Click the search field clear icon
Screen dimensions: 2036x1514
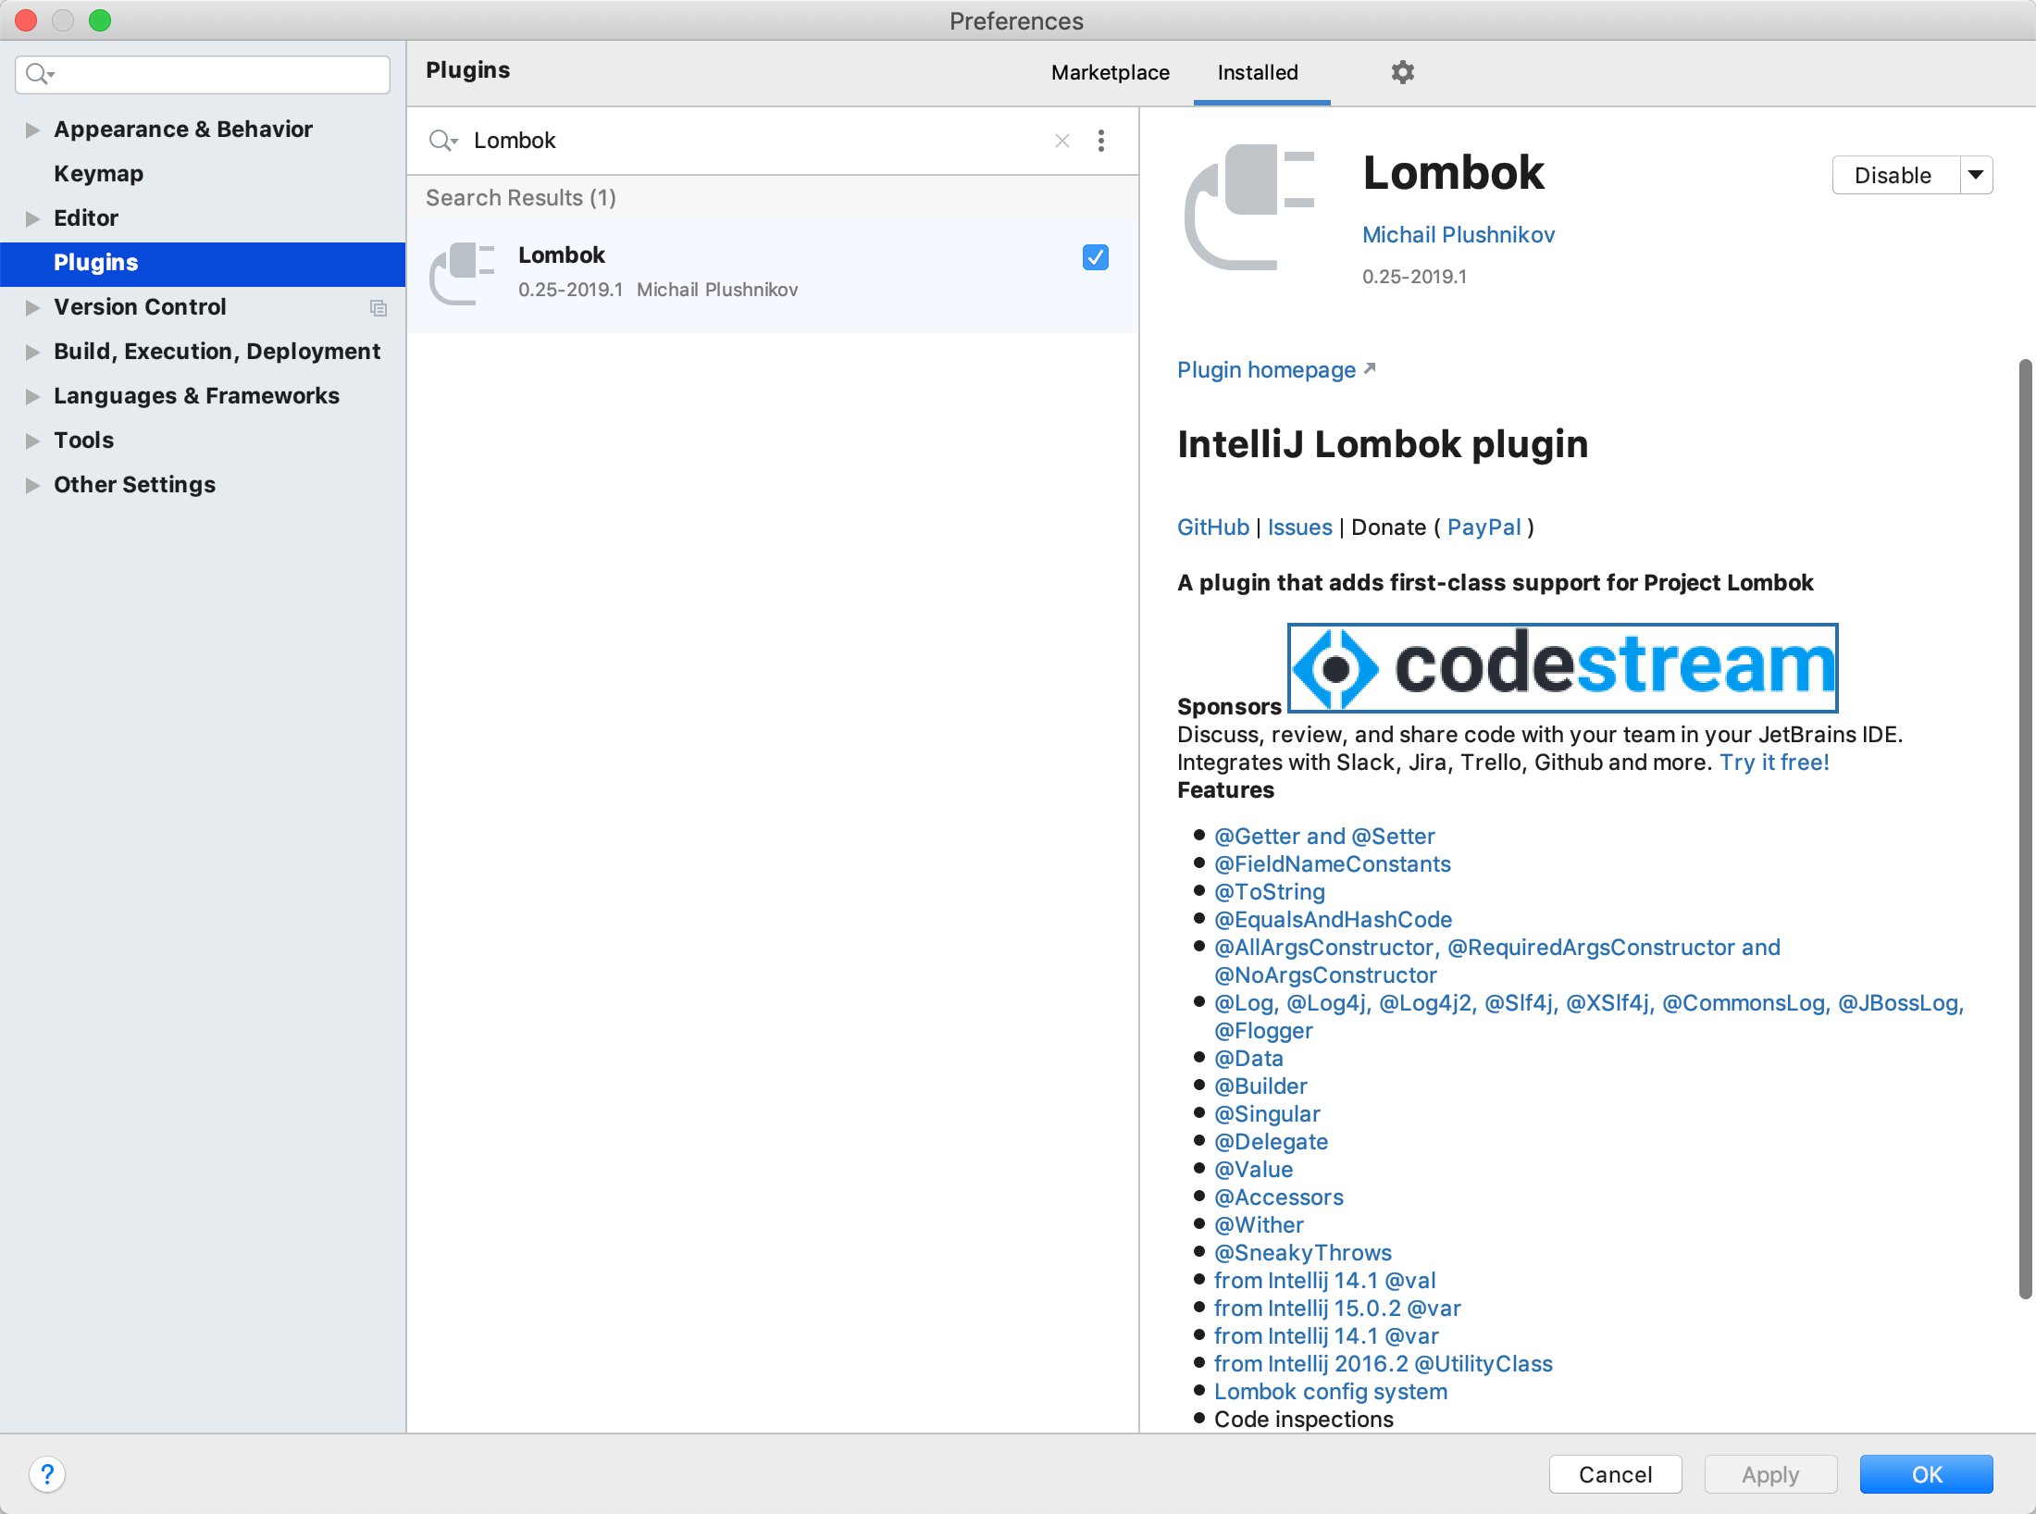coord(1062,140)
